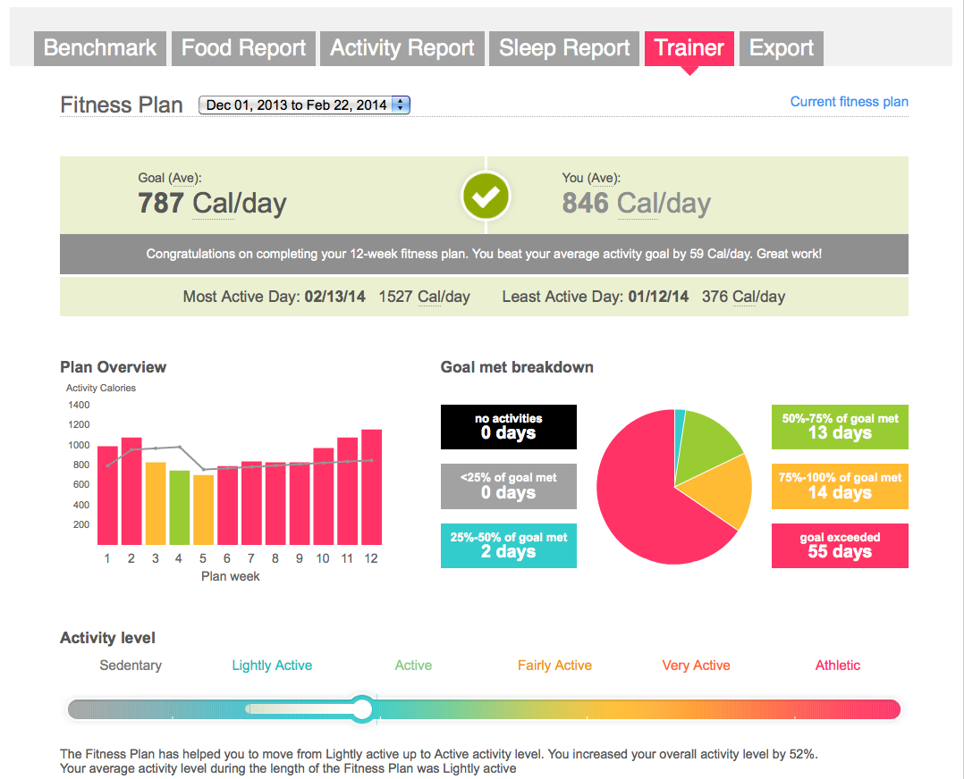Click the '846 Cal/day' average value

(x=637, y=204)
